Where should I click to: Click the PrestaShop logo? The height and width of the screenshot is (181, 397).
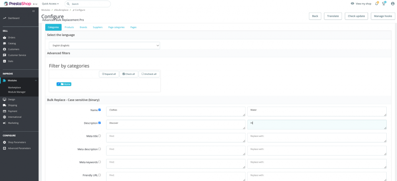(x=17, y=4)
